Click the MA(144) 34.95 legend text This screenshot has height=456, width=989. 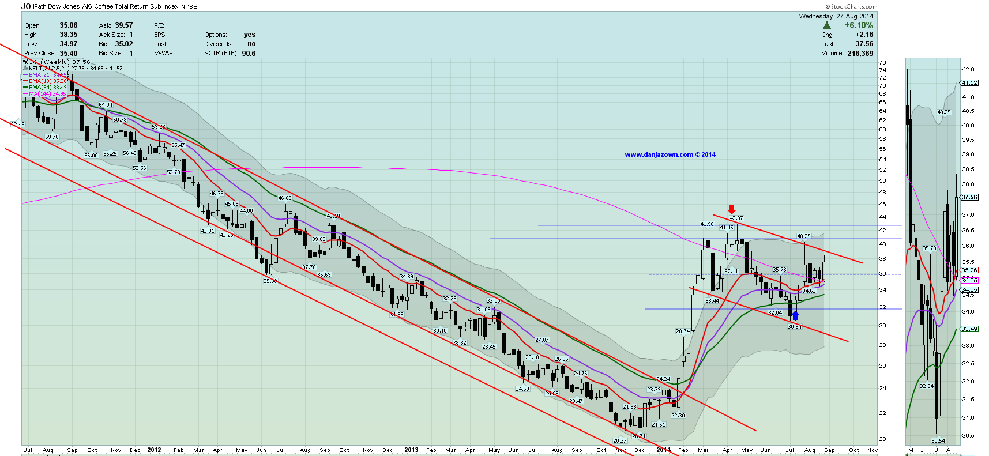pyautogui.click(x=48, y=94)
